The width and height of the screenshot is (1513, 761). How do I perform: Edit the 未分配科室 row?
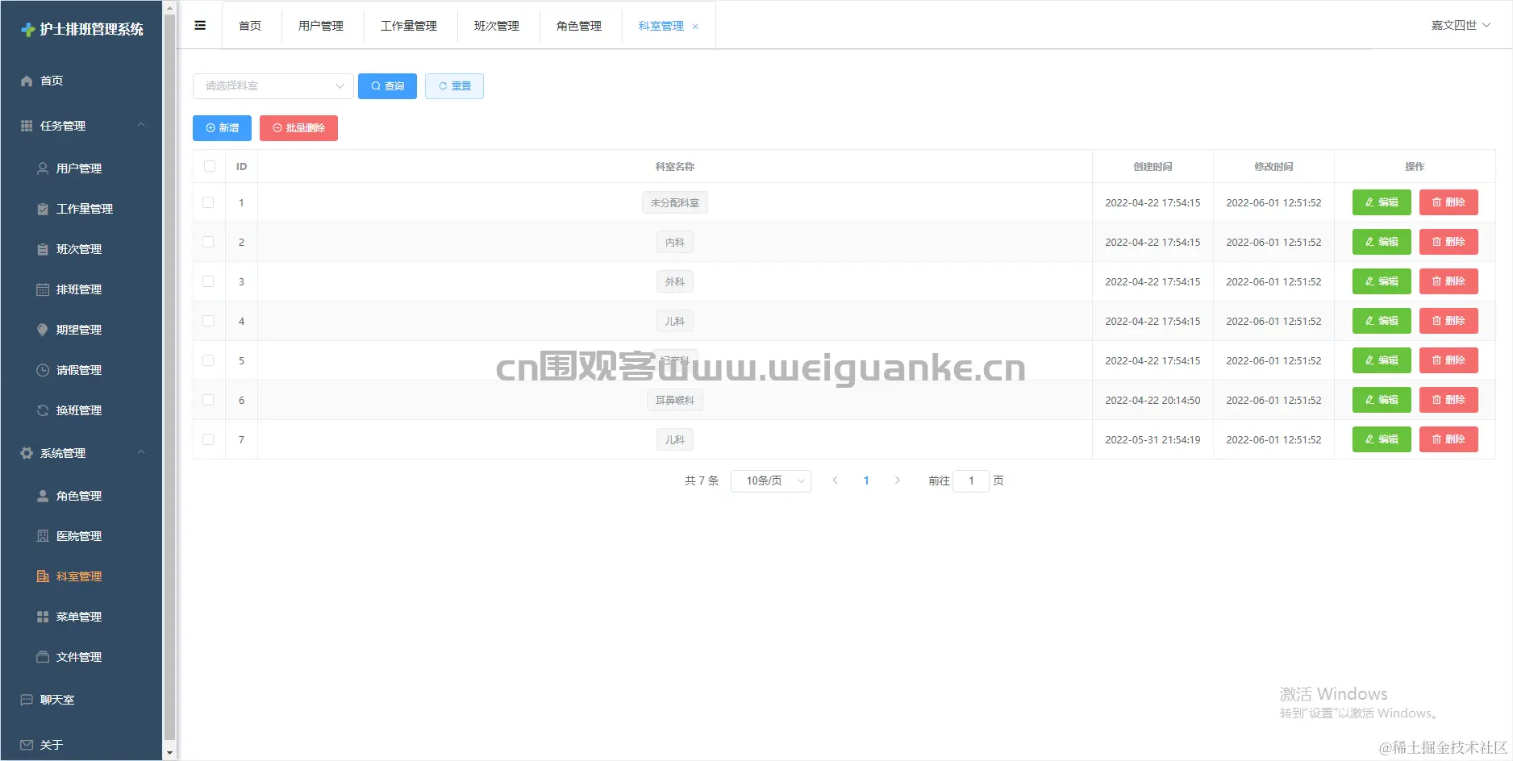pos(1382,202)
